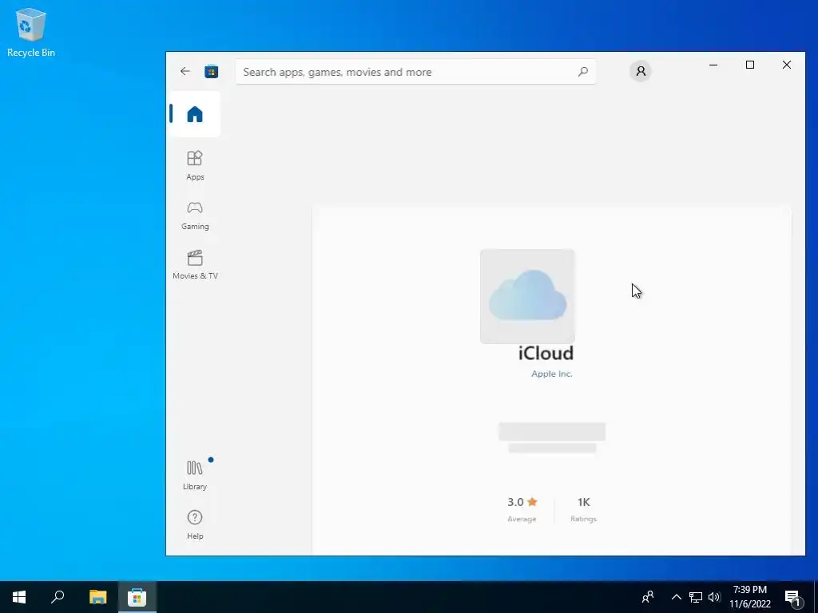This screenshot has height=613, width=818.
Task: Click the iCloud app title
Action: pyautogui.click(x=546, y=354)
